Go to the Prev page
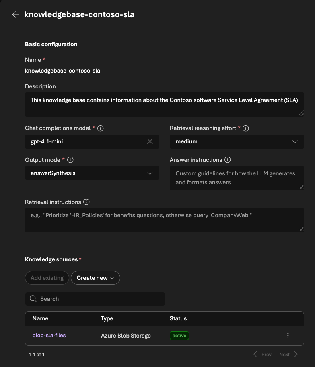The image size is (315, 367). (262, 355)
